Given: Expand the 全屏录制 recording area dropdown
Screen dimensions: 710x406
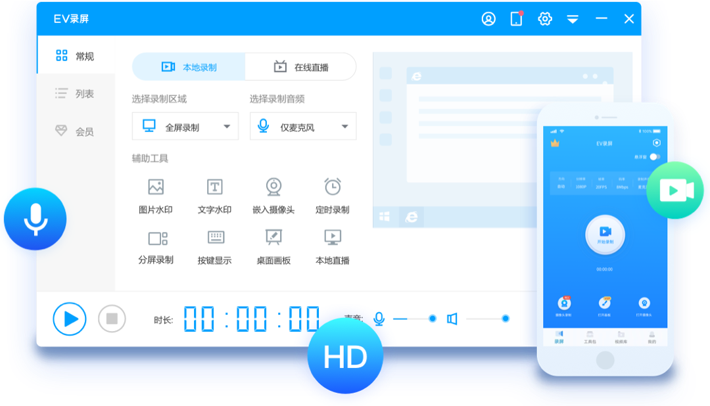Looking at the screenshot, I should [226, 126].
